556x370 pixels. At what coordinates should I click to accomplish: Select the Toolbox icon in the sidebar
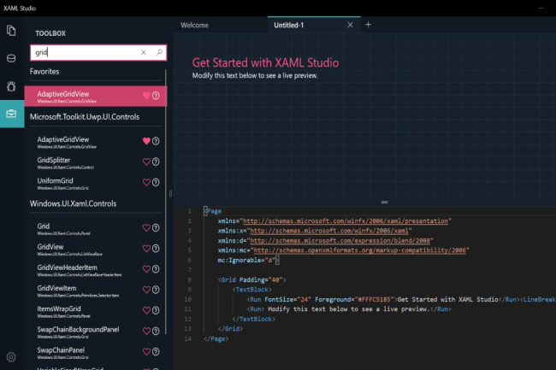click(12, 113)
